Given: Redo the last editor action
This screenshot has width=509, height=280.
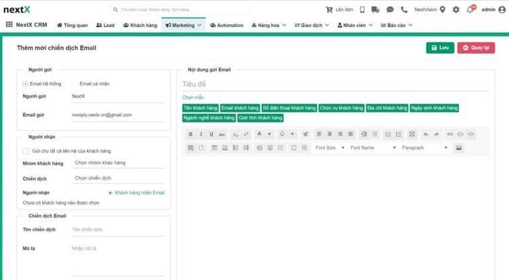Looking at the screenshot, I should pyautogui.click(x=436, y=134).
